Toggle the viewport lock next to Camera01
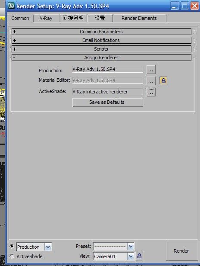This screenshot has height=266, width=200. point(139,256)
